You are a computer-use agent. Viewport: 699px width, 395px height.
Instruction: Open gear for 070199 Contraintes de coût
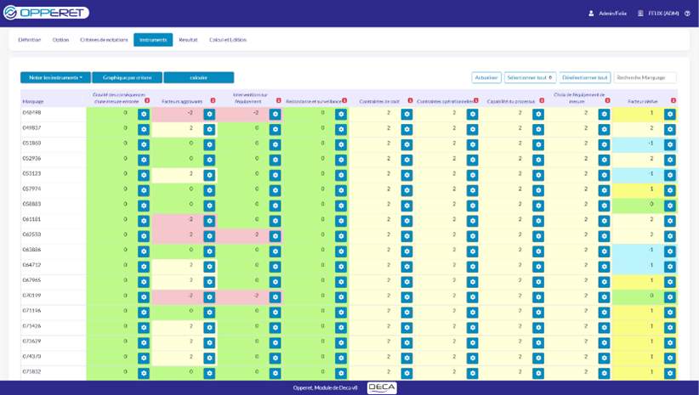pos(406,297)
